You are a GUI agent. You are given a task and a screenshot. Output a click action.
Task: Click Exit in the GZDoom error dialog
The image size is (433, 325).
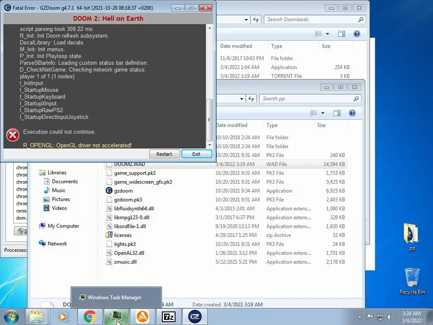(196, 154)
